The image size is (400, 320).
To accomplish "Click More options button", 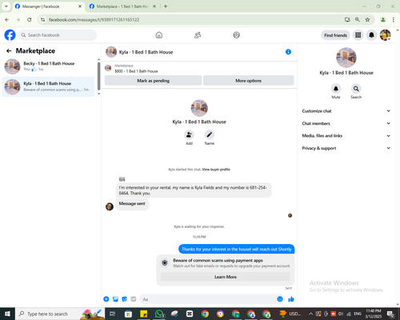I will coord(249,81).
